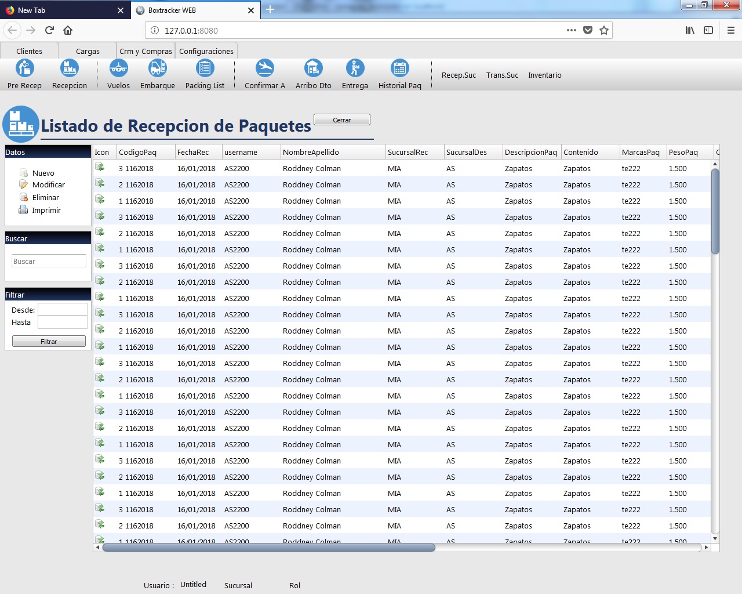Select Imprimir in the Datos panel
This screenshot has height=594, width=742.
[46, 210]
